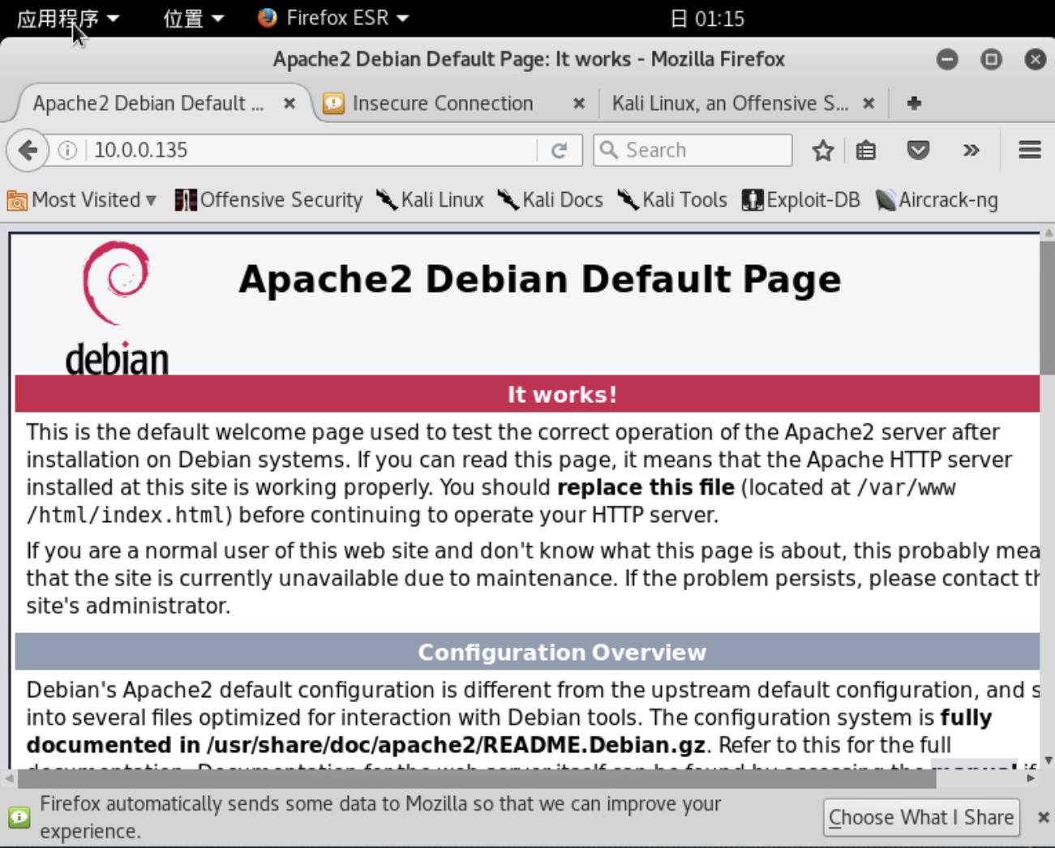Open the Most Visited bookmarks dropdown

point(81,199)
